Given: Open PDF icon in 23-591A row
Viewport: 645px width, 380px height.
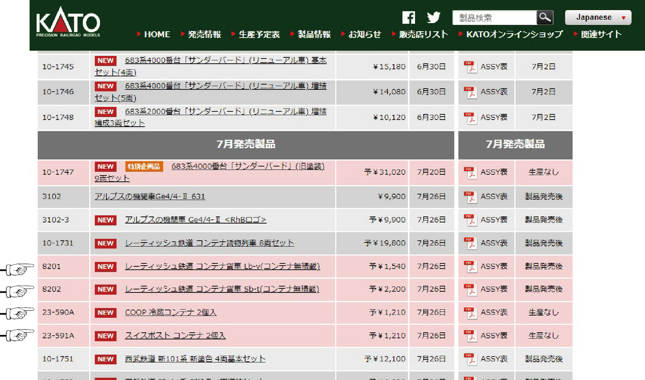Looking at the screenshot, I should [x=471, y=336].
